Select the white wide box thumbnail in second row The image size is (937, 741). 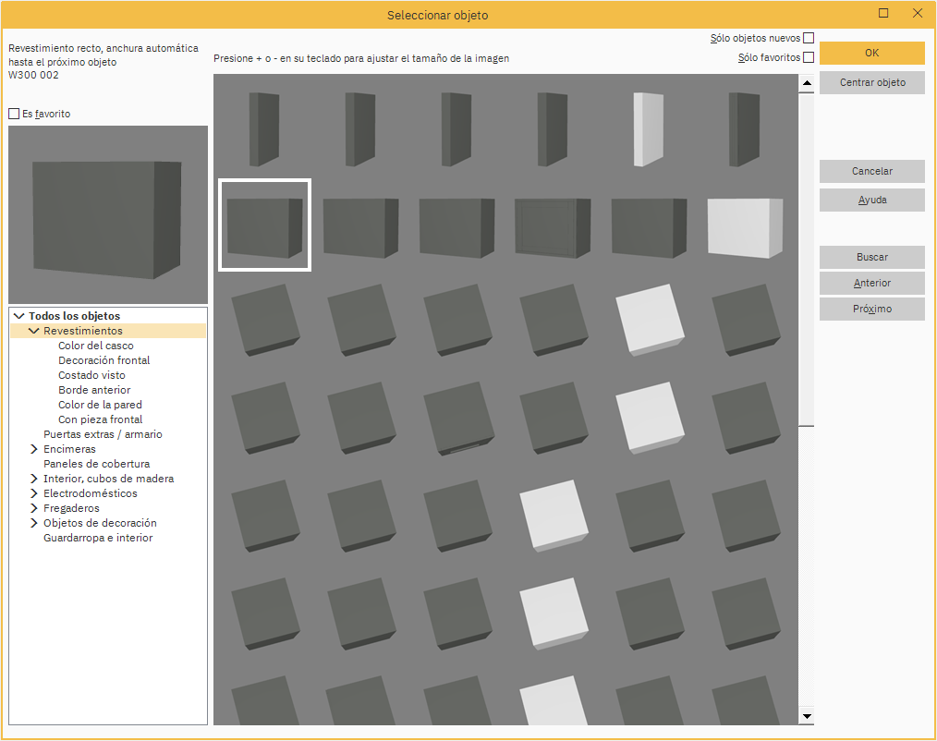coord(745,227)
